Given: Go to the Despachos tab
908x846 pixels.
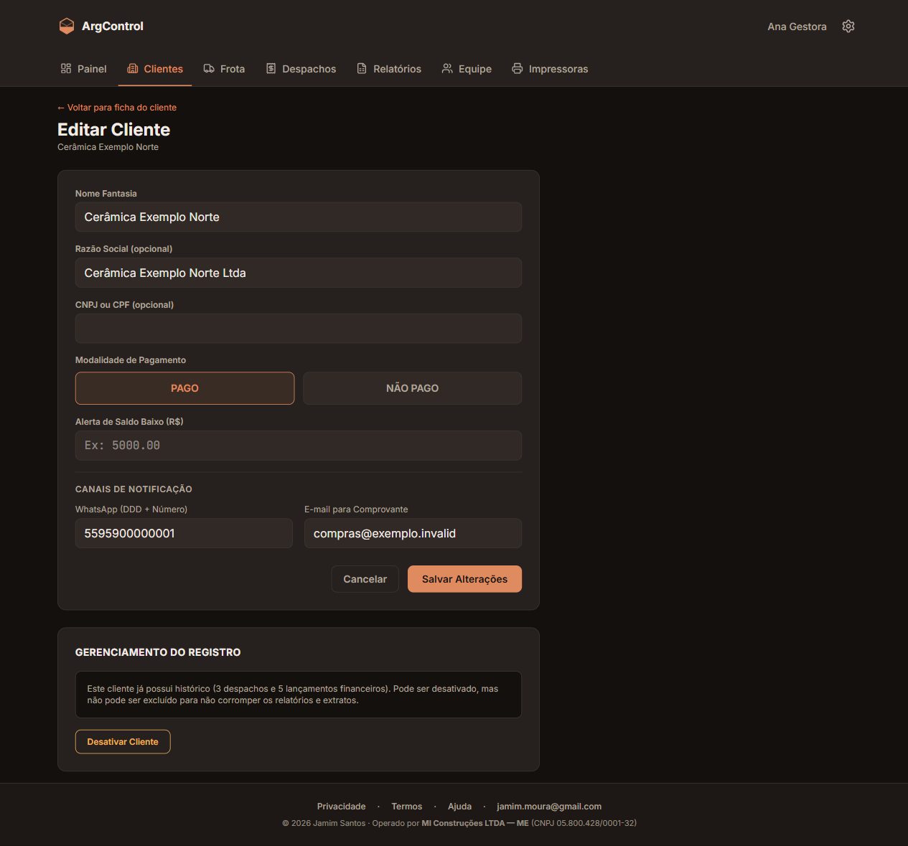Looking at the screenshot, I should pos(301,69).
